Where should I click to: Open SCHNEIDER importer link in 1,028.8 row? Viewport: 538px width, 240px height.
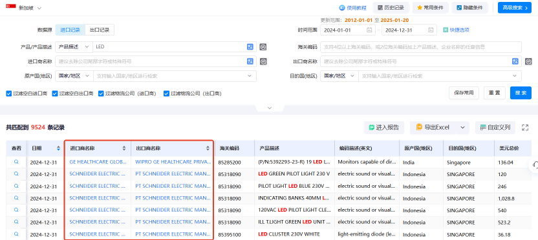click(98, 198)
